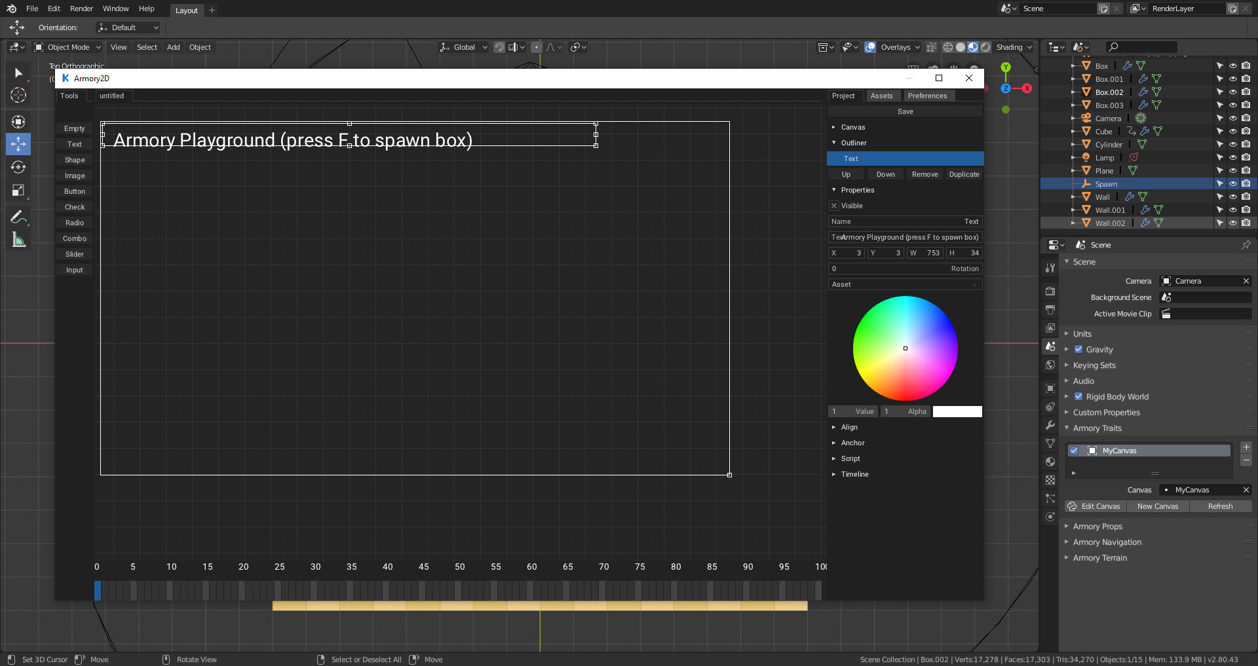Expand the Armory Props panel
Image resolution: width=1258 pixels, height=666 pixels.
point(1097,527)
